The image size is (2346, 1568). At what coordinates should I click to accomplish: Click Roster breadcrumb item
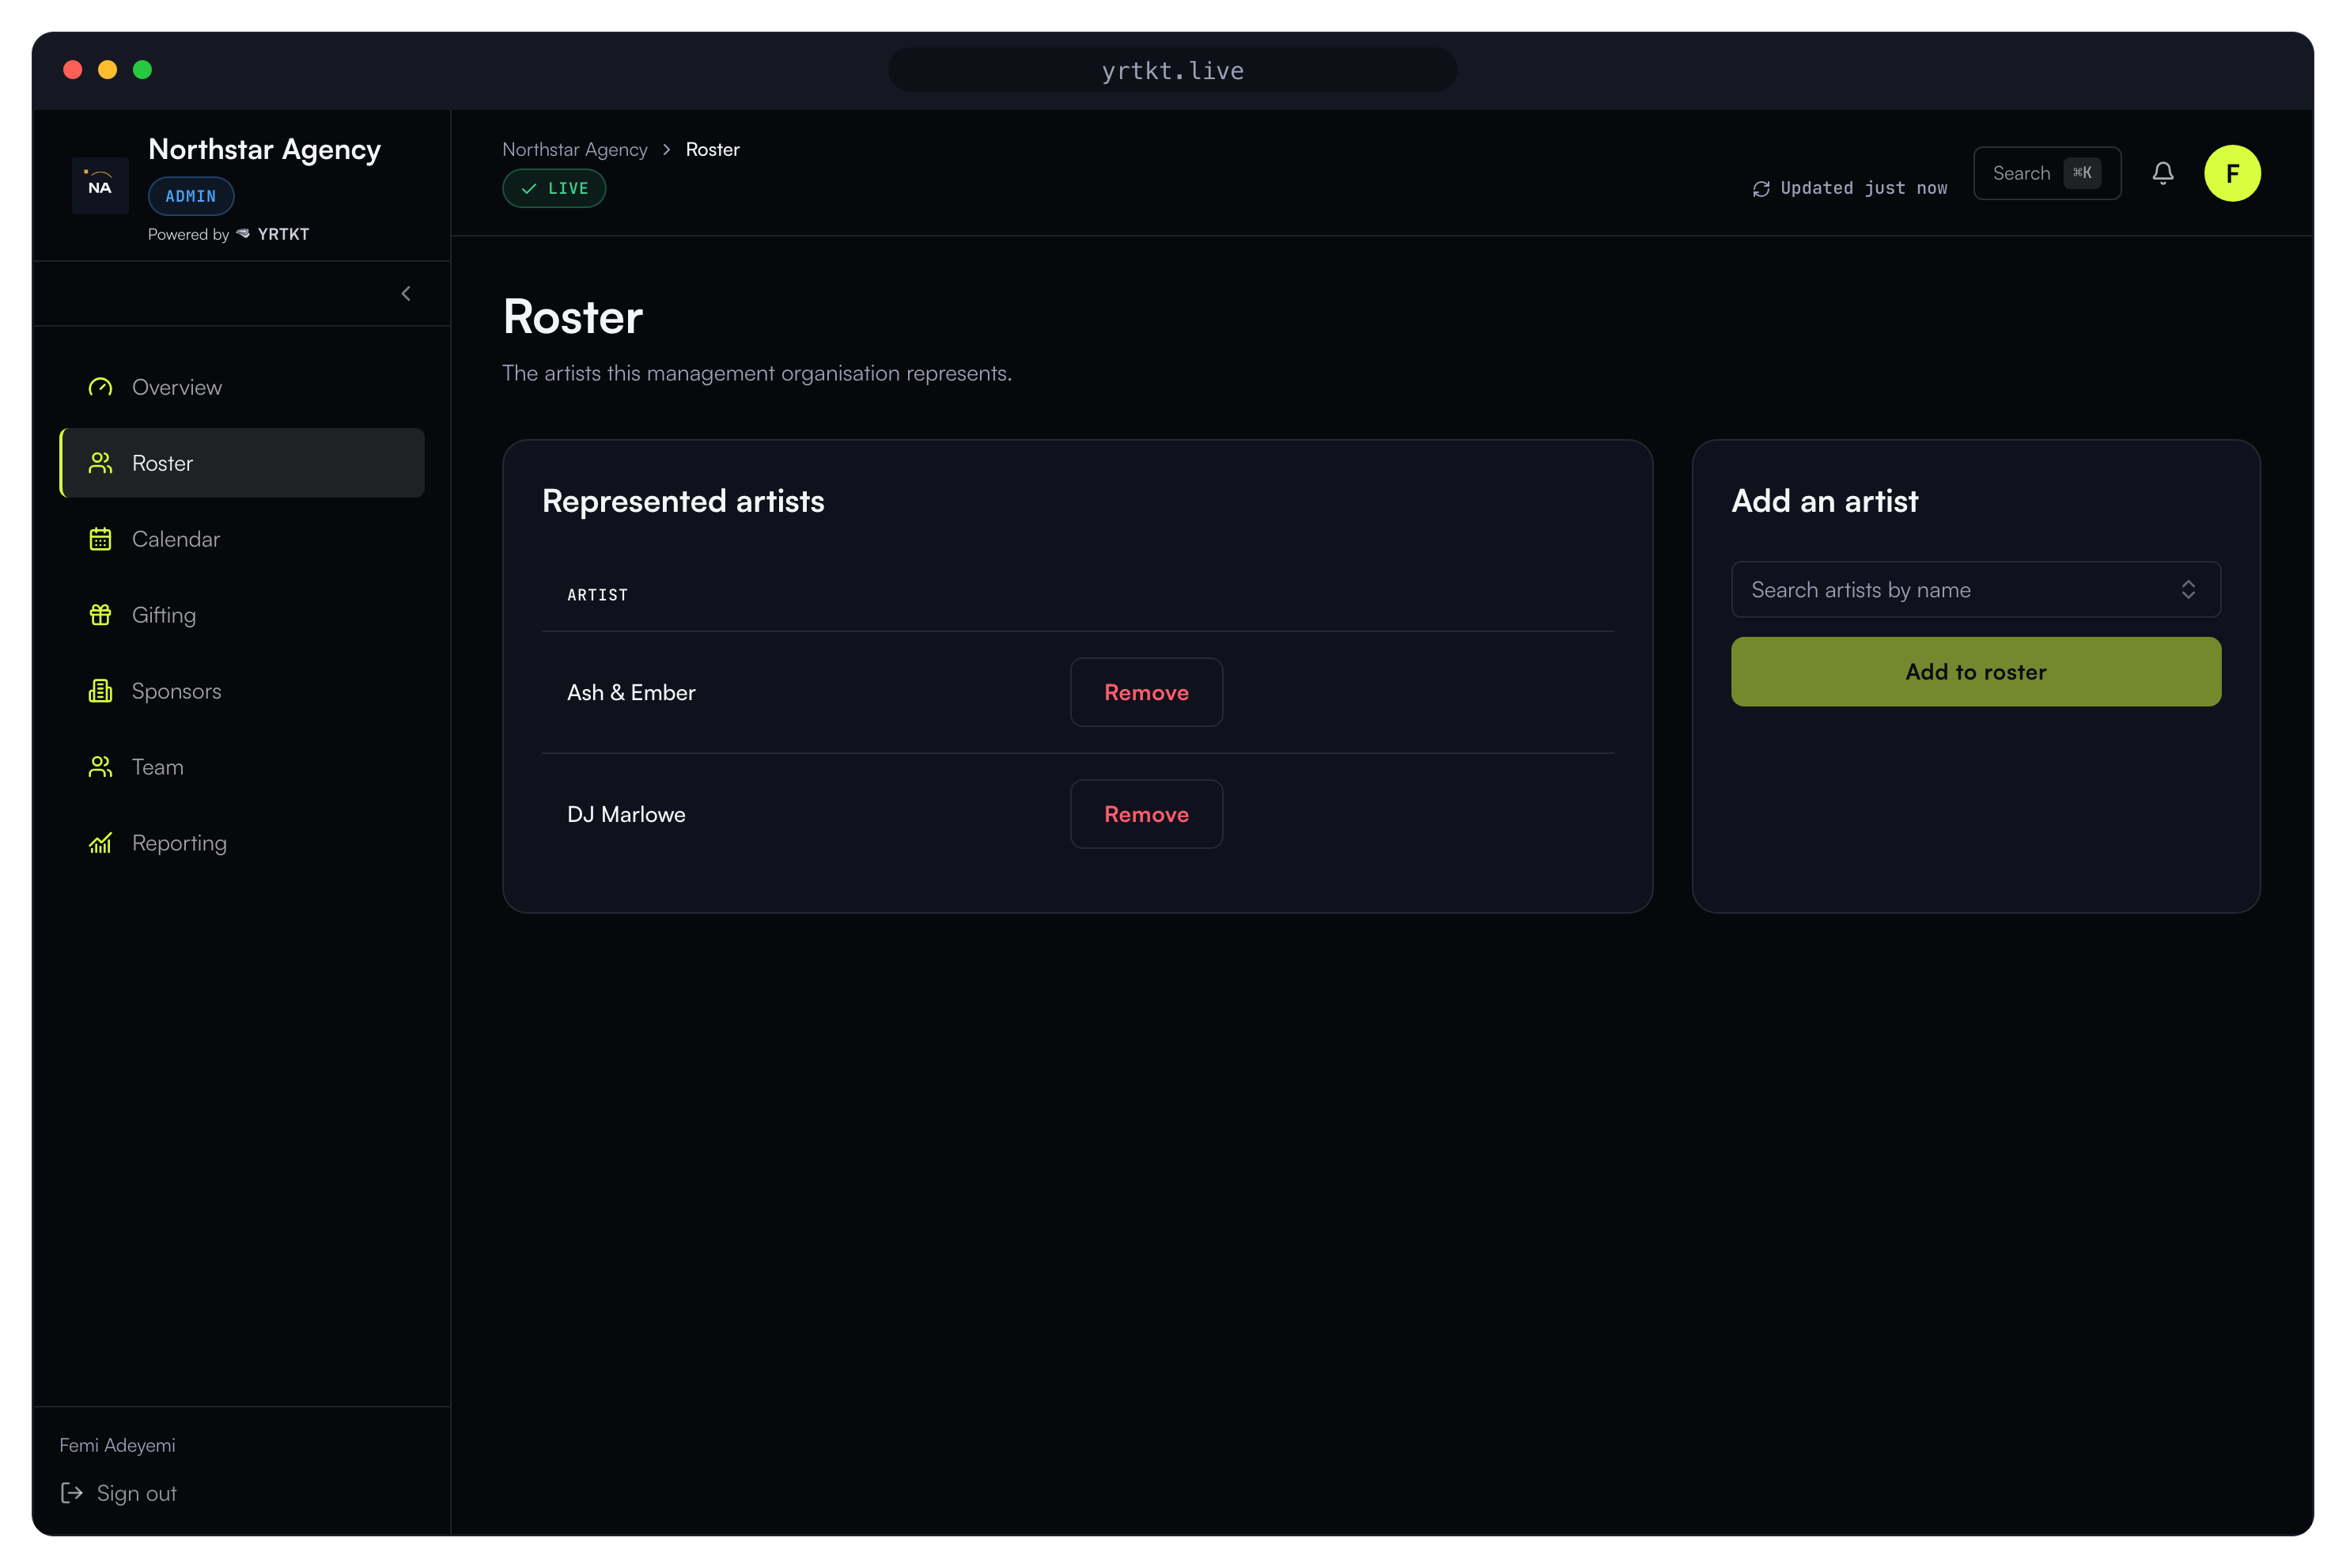[x=713, y=149]
